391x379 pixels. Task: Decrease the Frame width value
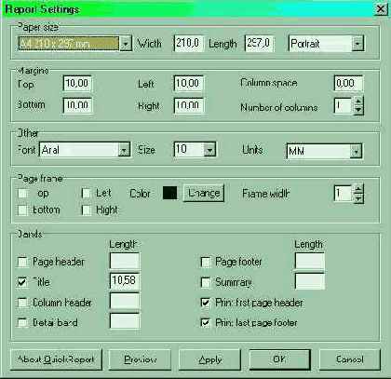click(x=358, y=198)
